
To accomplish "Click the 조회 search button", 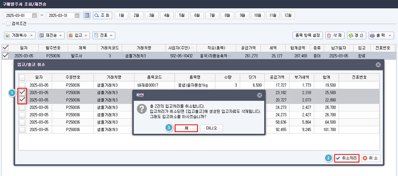I will pos(102,15).
